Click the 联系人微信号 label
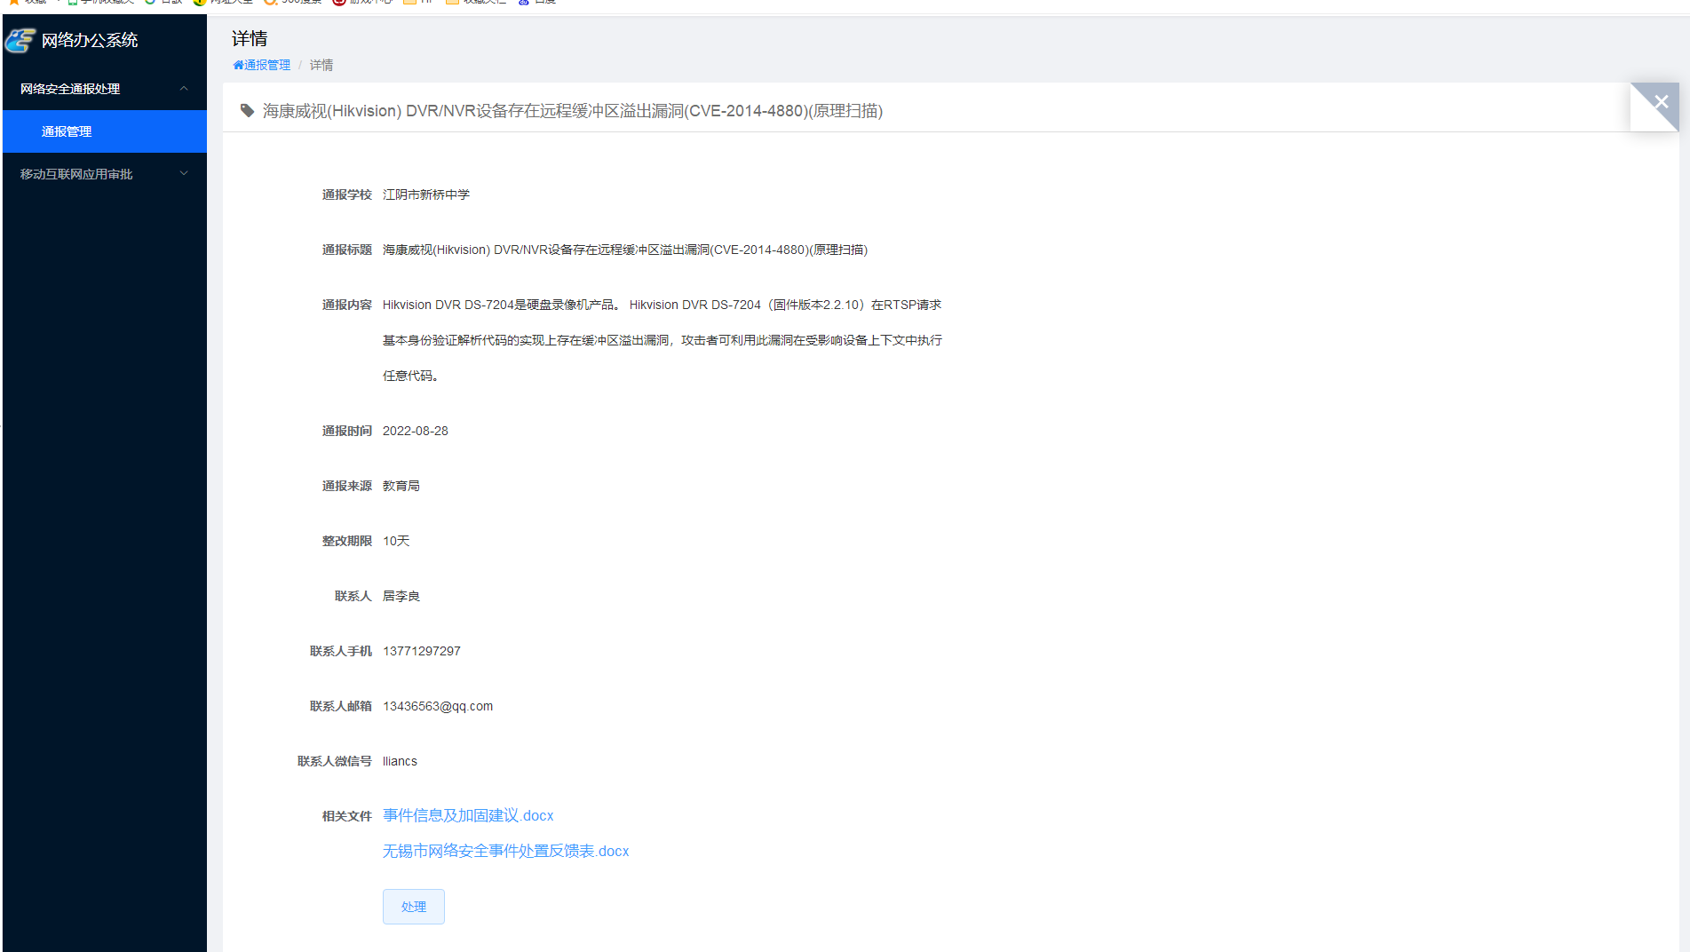Screen dimensions: 1690x952 pos(335,761)
